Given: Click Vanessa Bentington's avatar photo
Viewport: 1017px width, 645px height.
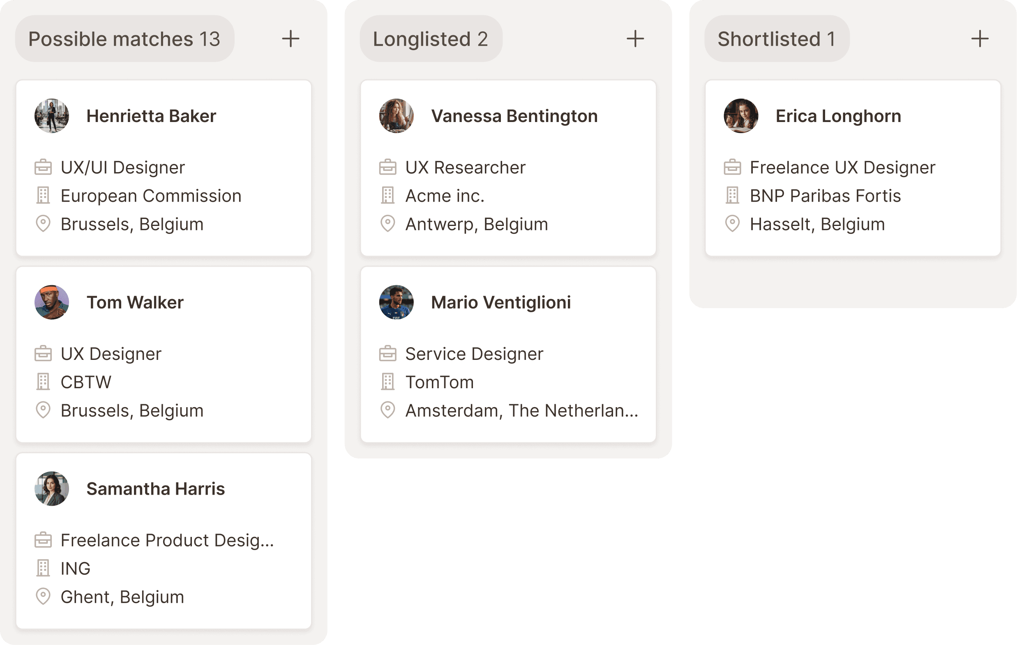Looking at the screenshot, I should 396,116.
